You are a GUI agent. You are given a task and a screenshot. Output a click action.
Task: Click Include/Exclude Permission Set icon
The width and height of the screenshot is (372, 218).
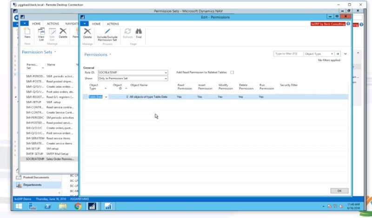pos(107,33)
